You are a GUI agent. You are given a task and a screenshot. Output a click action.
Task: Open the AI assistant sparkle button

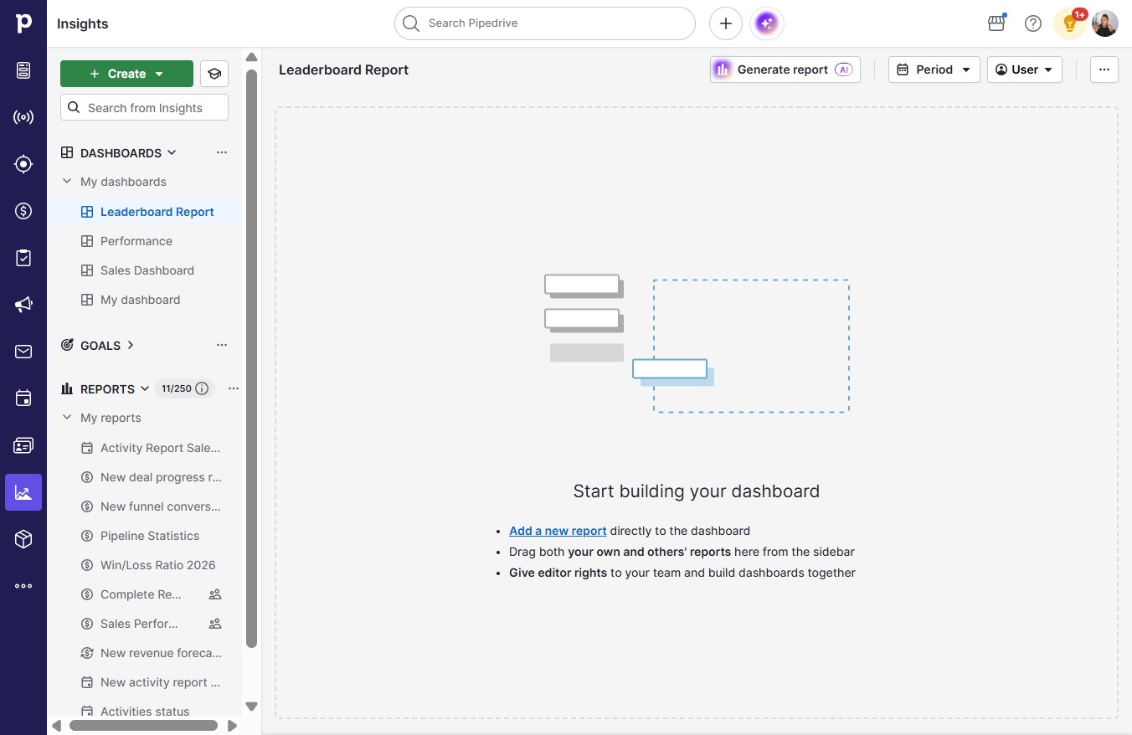[767, 23]
